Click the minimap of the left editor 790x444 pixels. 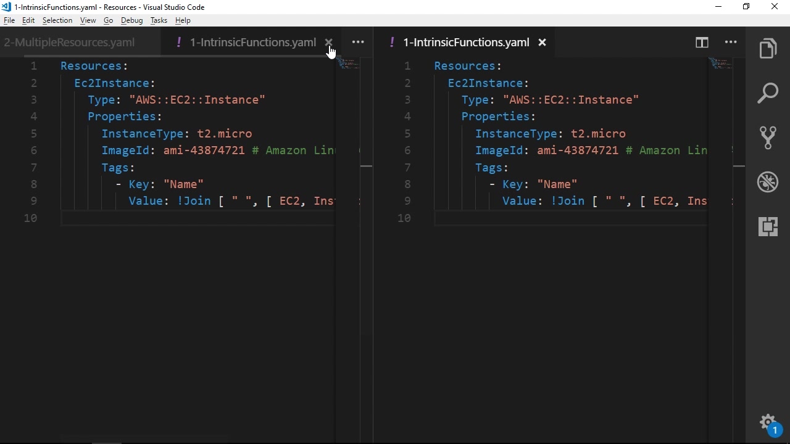click(349, 64)
